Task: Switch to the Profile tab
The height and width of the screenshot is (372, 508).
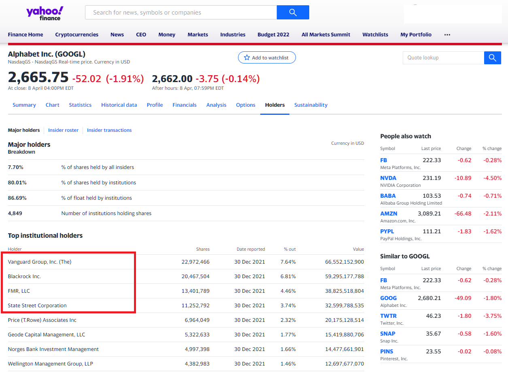Action: tap(155, 105)
